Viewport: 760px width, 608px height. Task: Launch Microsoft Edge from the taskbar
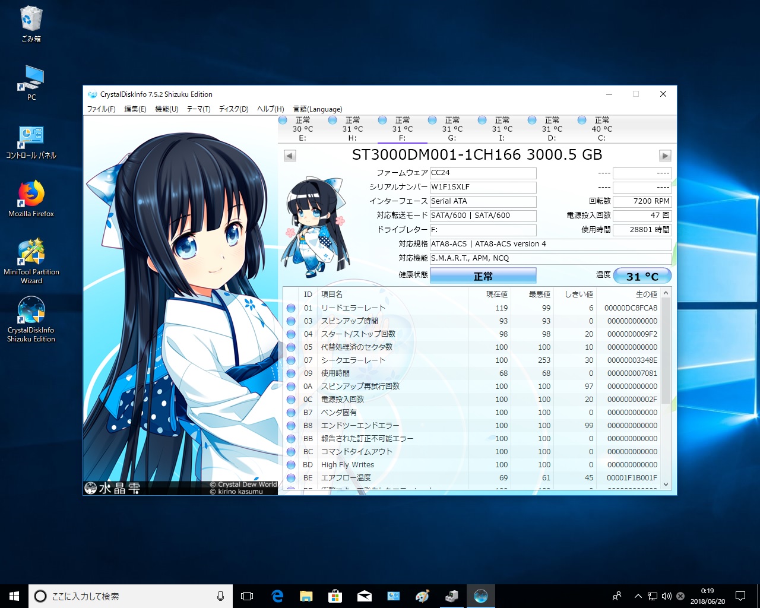(x=277, y=596)
